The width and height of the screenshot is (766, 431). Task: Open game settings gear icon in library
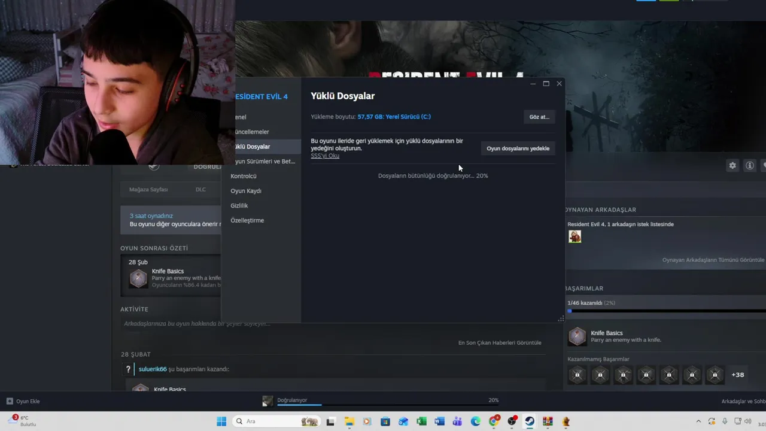tap(732, 165)
